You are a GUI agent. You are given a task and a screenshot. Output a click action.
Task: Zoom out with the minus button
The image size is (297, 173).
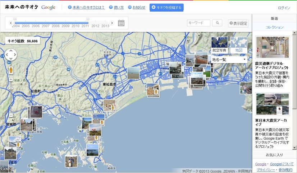pos(11,115)
